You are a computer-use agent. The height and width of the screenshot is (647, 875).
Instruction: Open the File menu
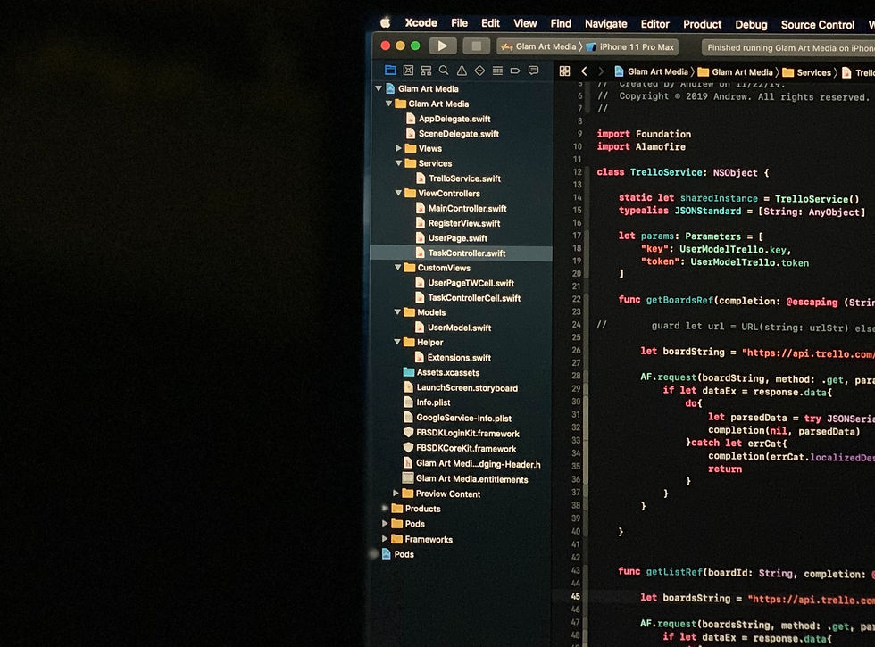[459, 23]
